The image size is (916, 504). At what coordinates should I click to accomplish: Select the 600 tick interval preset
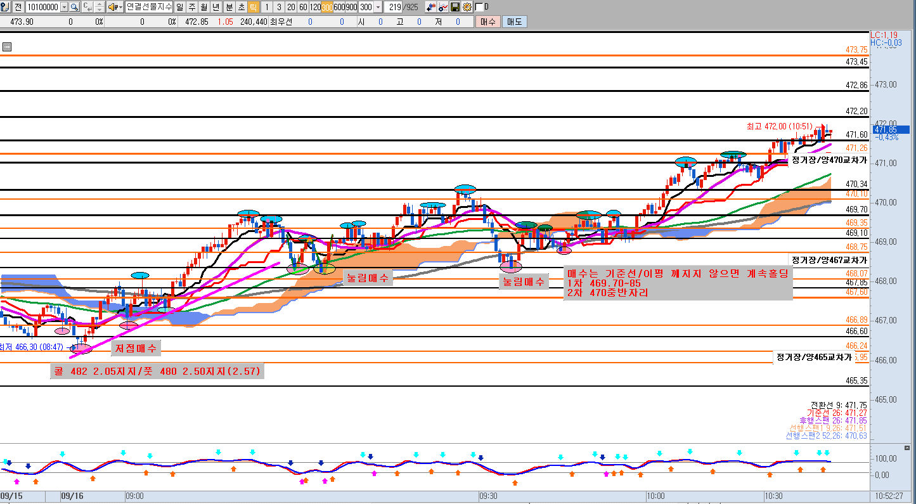click(340, 7)
